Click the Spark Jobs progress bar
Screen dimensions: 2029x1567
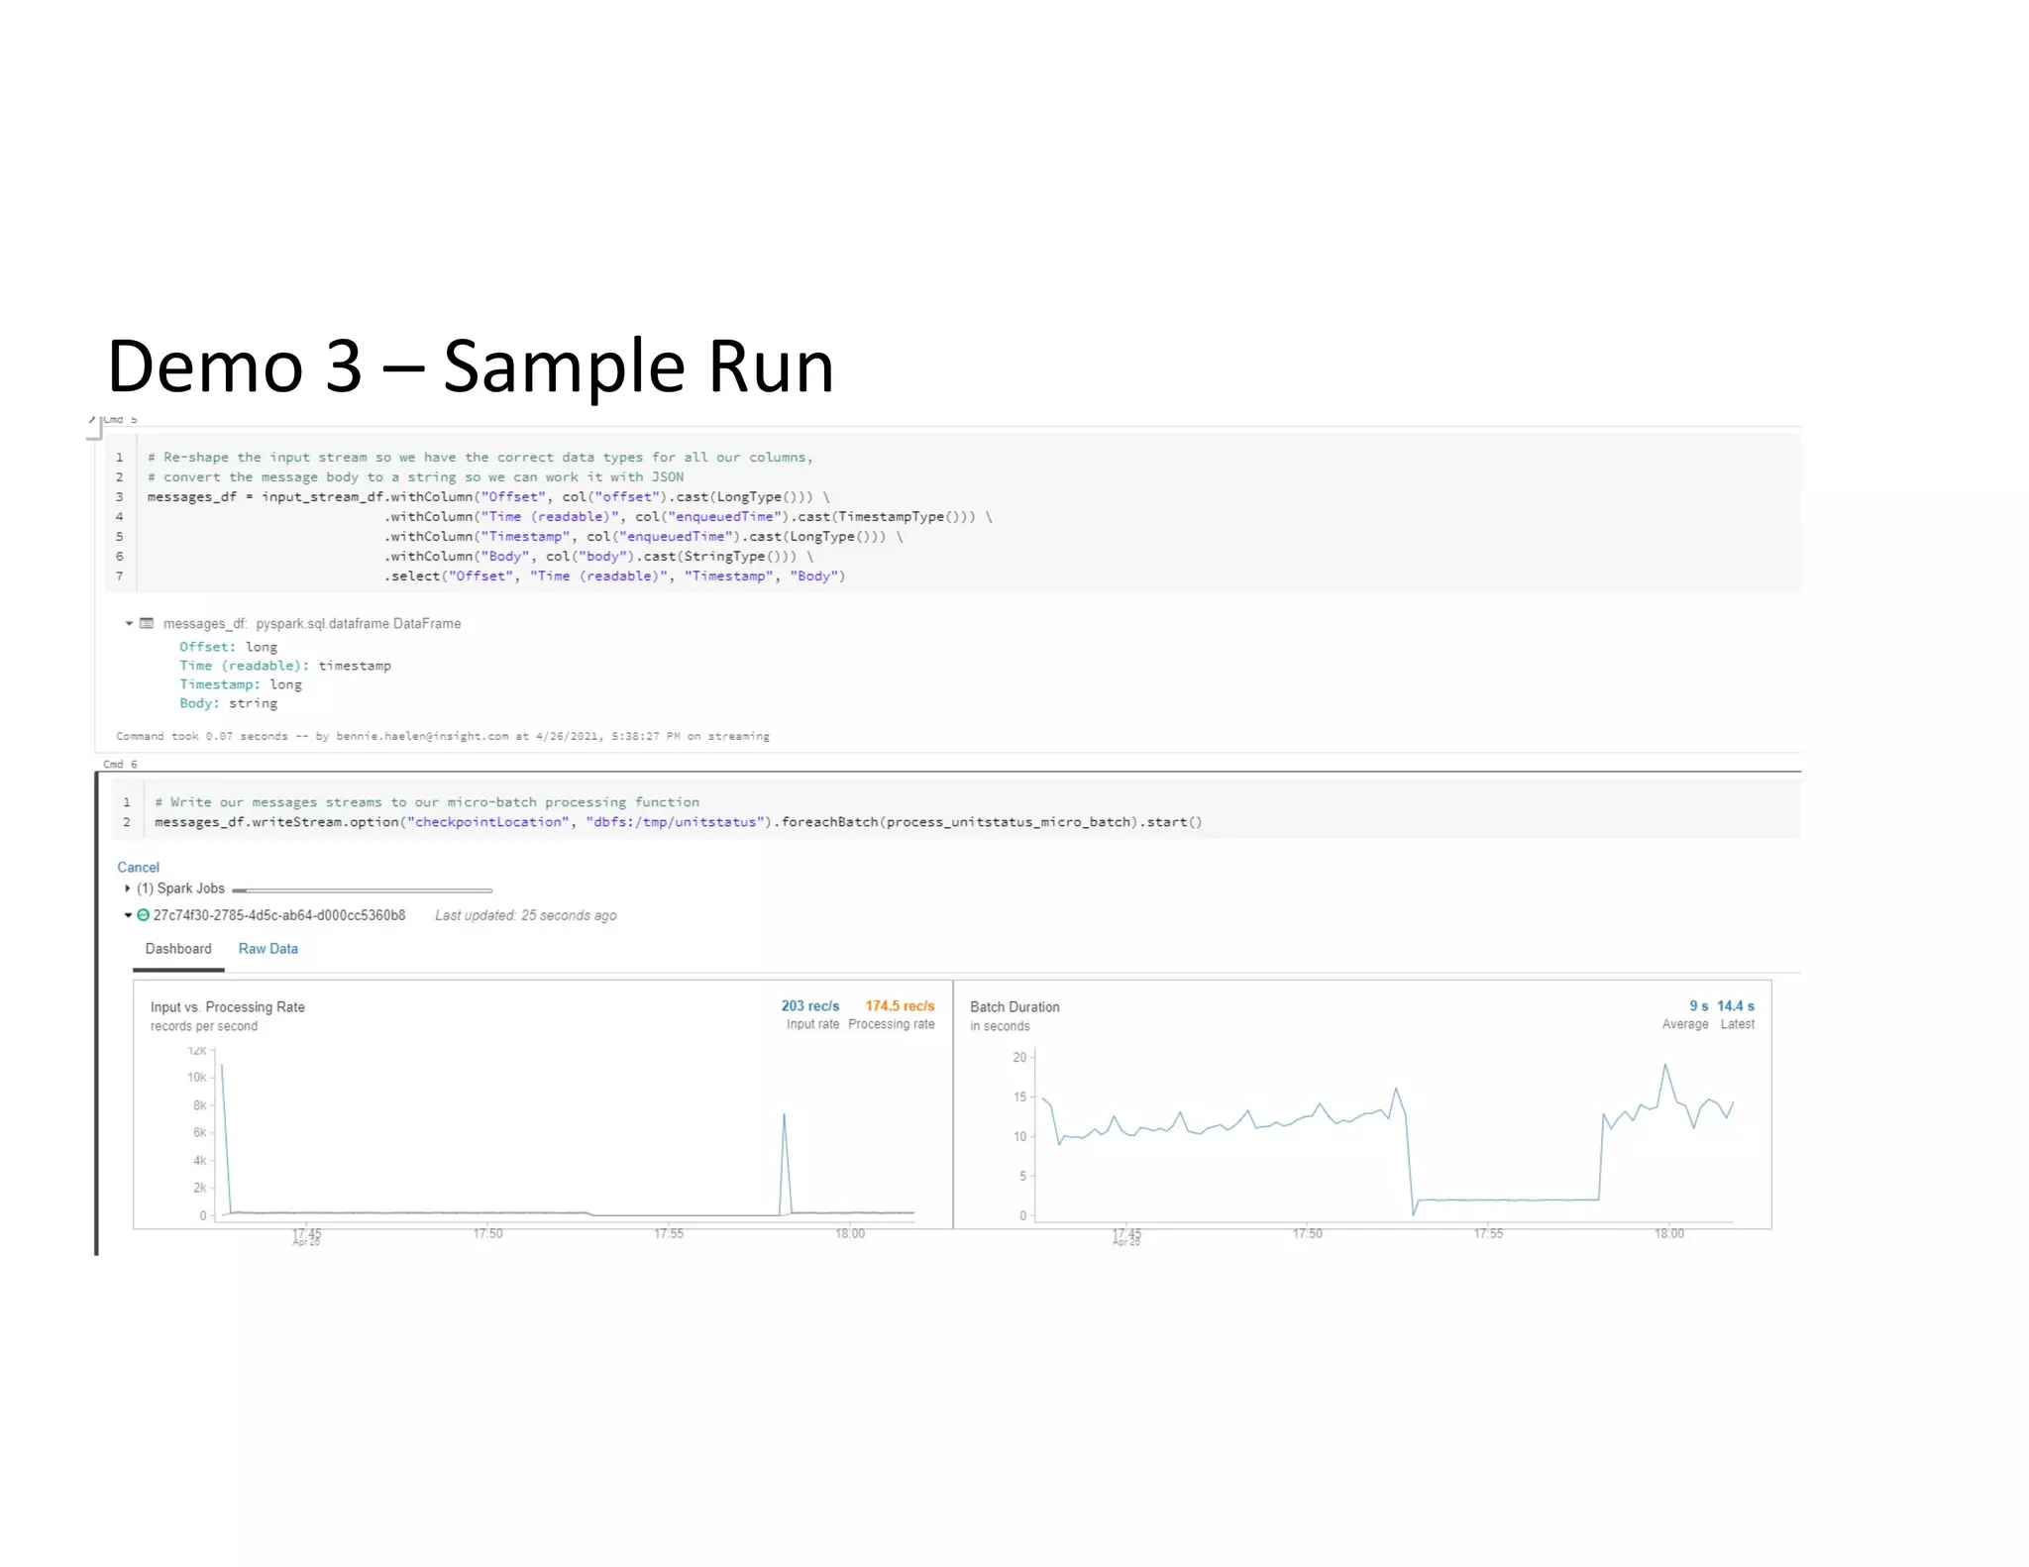click(x=362, y=890)
